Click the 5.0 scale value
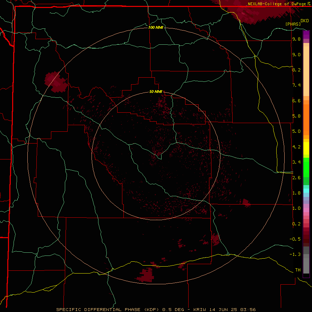Screen dimensions: 312x312 (296, 131)
